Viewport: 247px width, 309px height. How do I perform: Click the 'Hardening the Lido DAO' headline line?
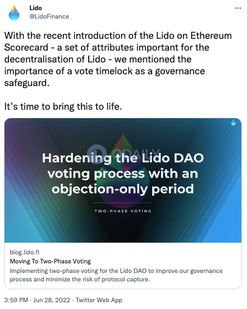(x=123, y=158)
